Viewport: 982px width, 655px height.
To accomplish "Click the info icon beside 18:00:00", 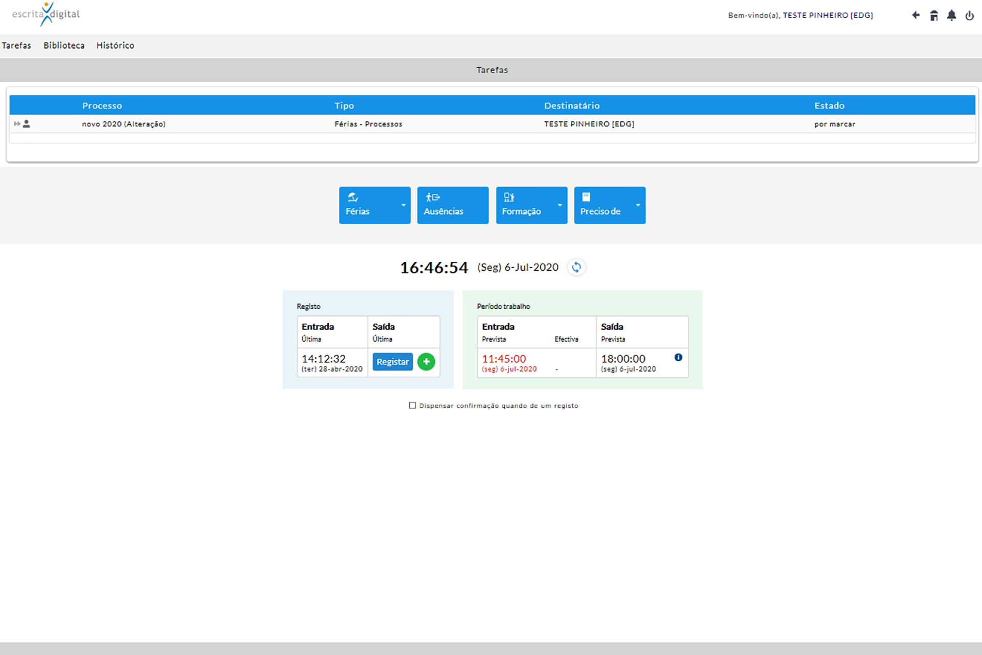I will click(x=678, y=357).
